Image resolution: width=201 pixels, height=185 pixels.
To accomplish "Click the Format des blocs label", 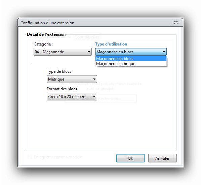I will (62, 89).
